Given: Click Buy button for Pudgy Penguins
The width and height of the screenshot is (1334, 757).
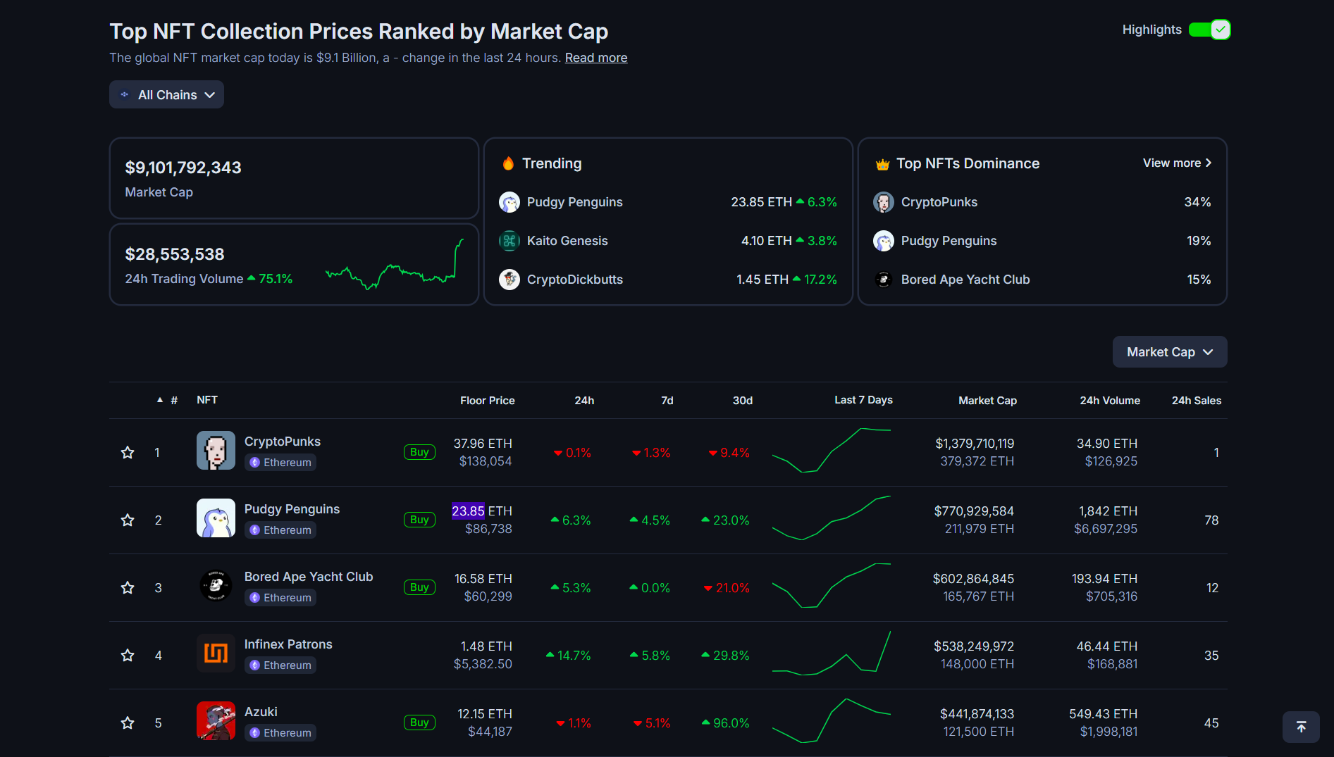Looking at the screenshot, I should tap(419, 520).
